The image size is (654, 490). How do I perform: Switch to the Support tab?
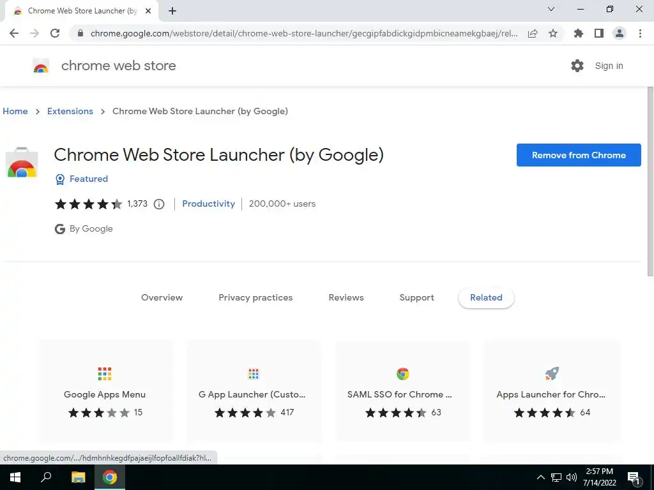tap(416, 297)
